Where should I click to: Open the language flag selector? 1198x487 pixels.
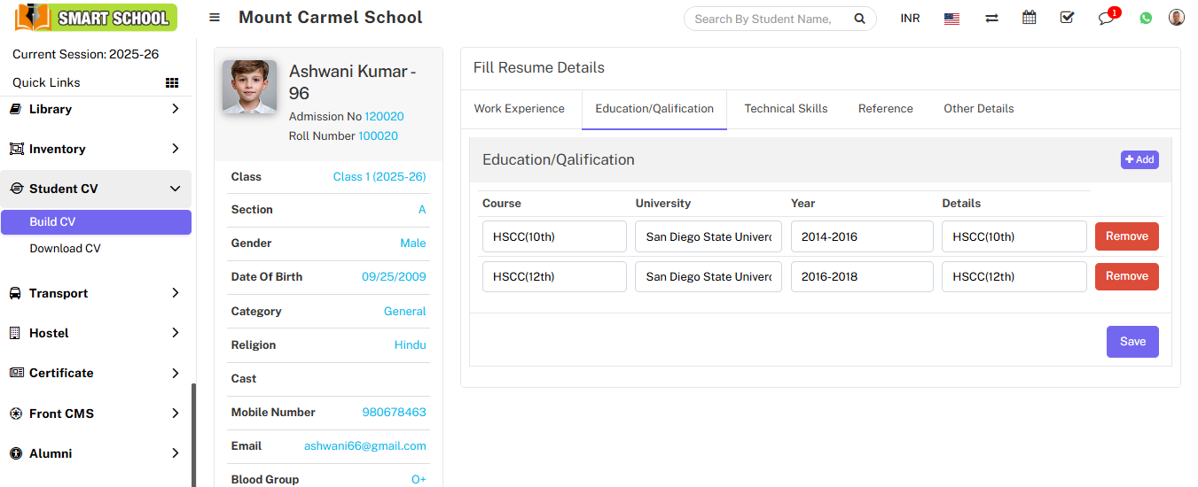[951, 19]
